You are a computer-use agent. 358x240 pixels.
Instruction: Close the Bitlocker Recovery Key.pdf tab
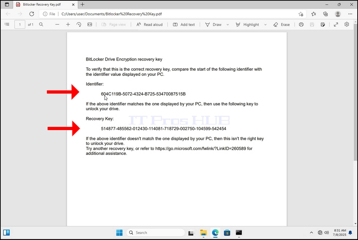pyautogui.click(x=73, y=5)
